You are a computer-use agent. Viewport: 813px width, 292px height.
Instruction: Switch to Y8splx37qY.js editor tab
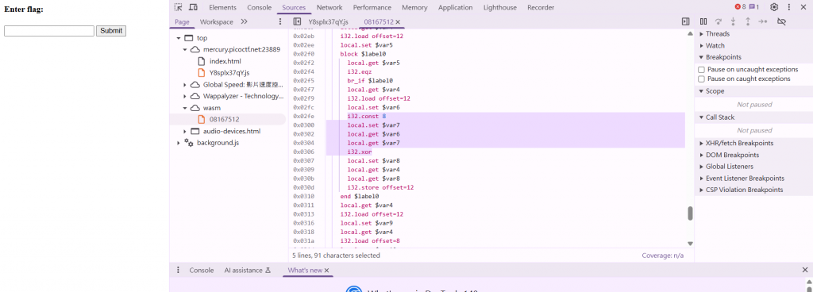(x=328, y=21)
